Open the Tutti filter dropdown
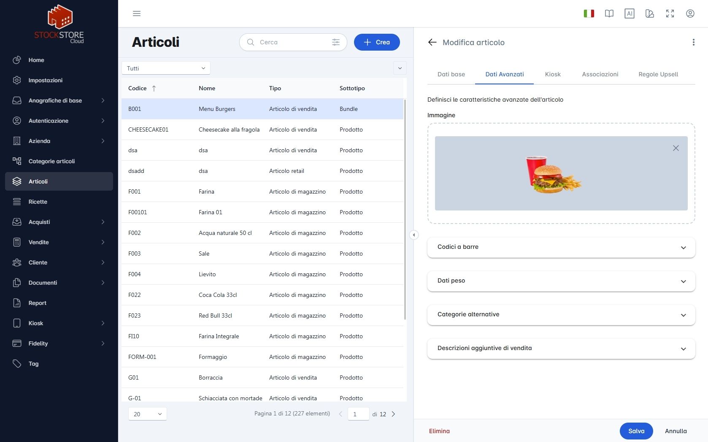 [166, 68]
